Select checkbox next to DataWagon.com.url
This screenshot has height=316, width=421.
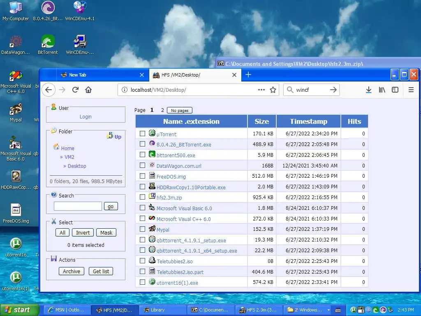(143, 165)
